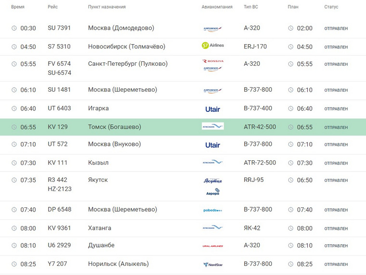Click the Авиакомпания column header
This screenshot has width=366, height=275.
[x=217, y=7]
